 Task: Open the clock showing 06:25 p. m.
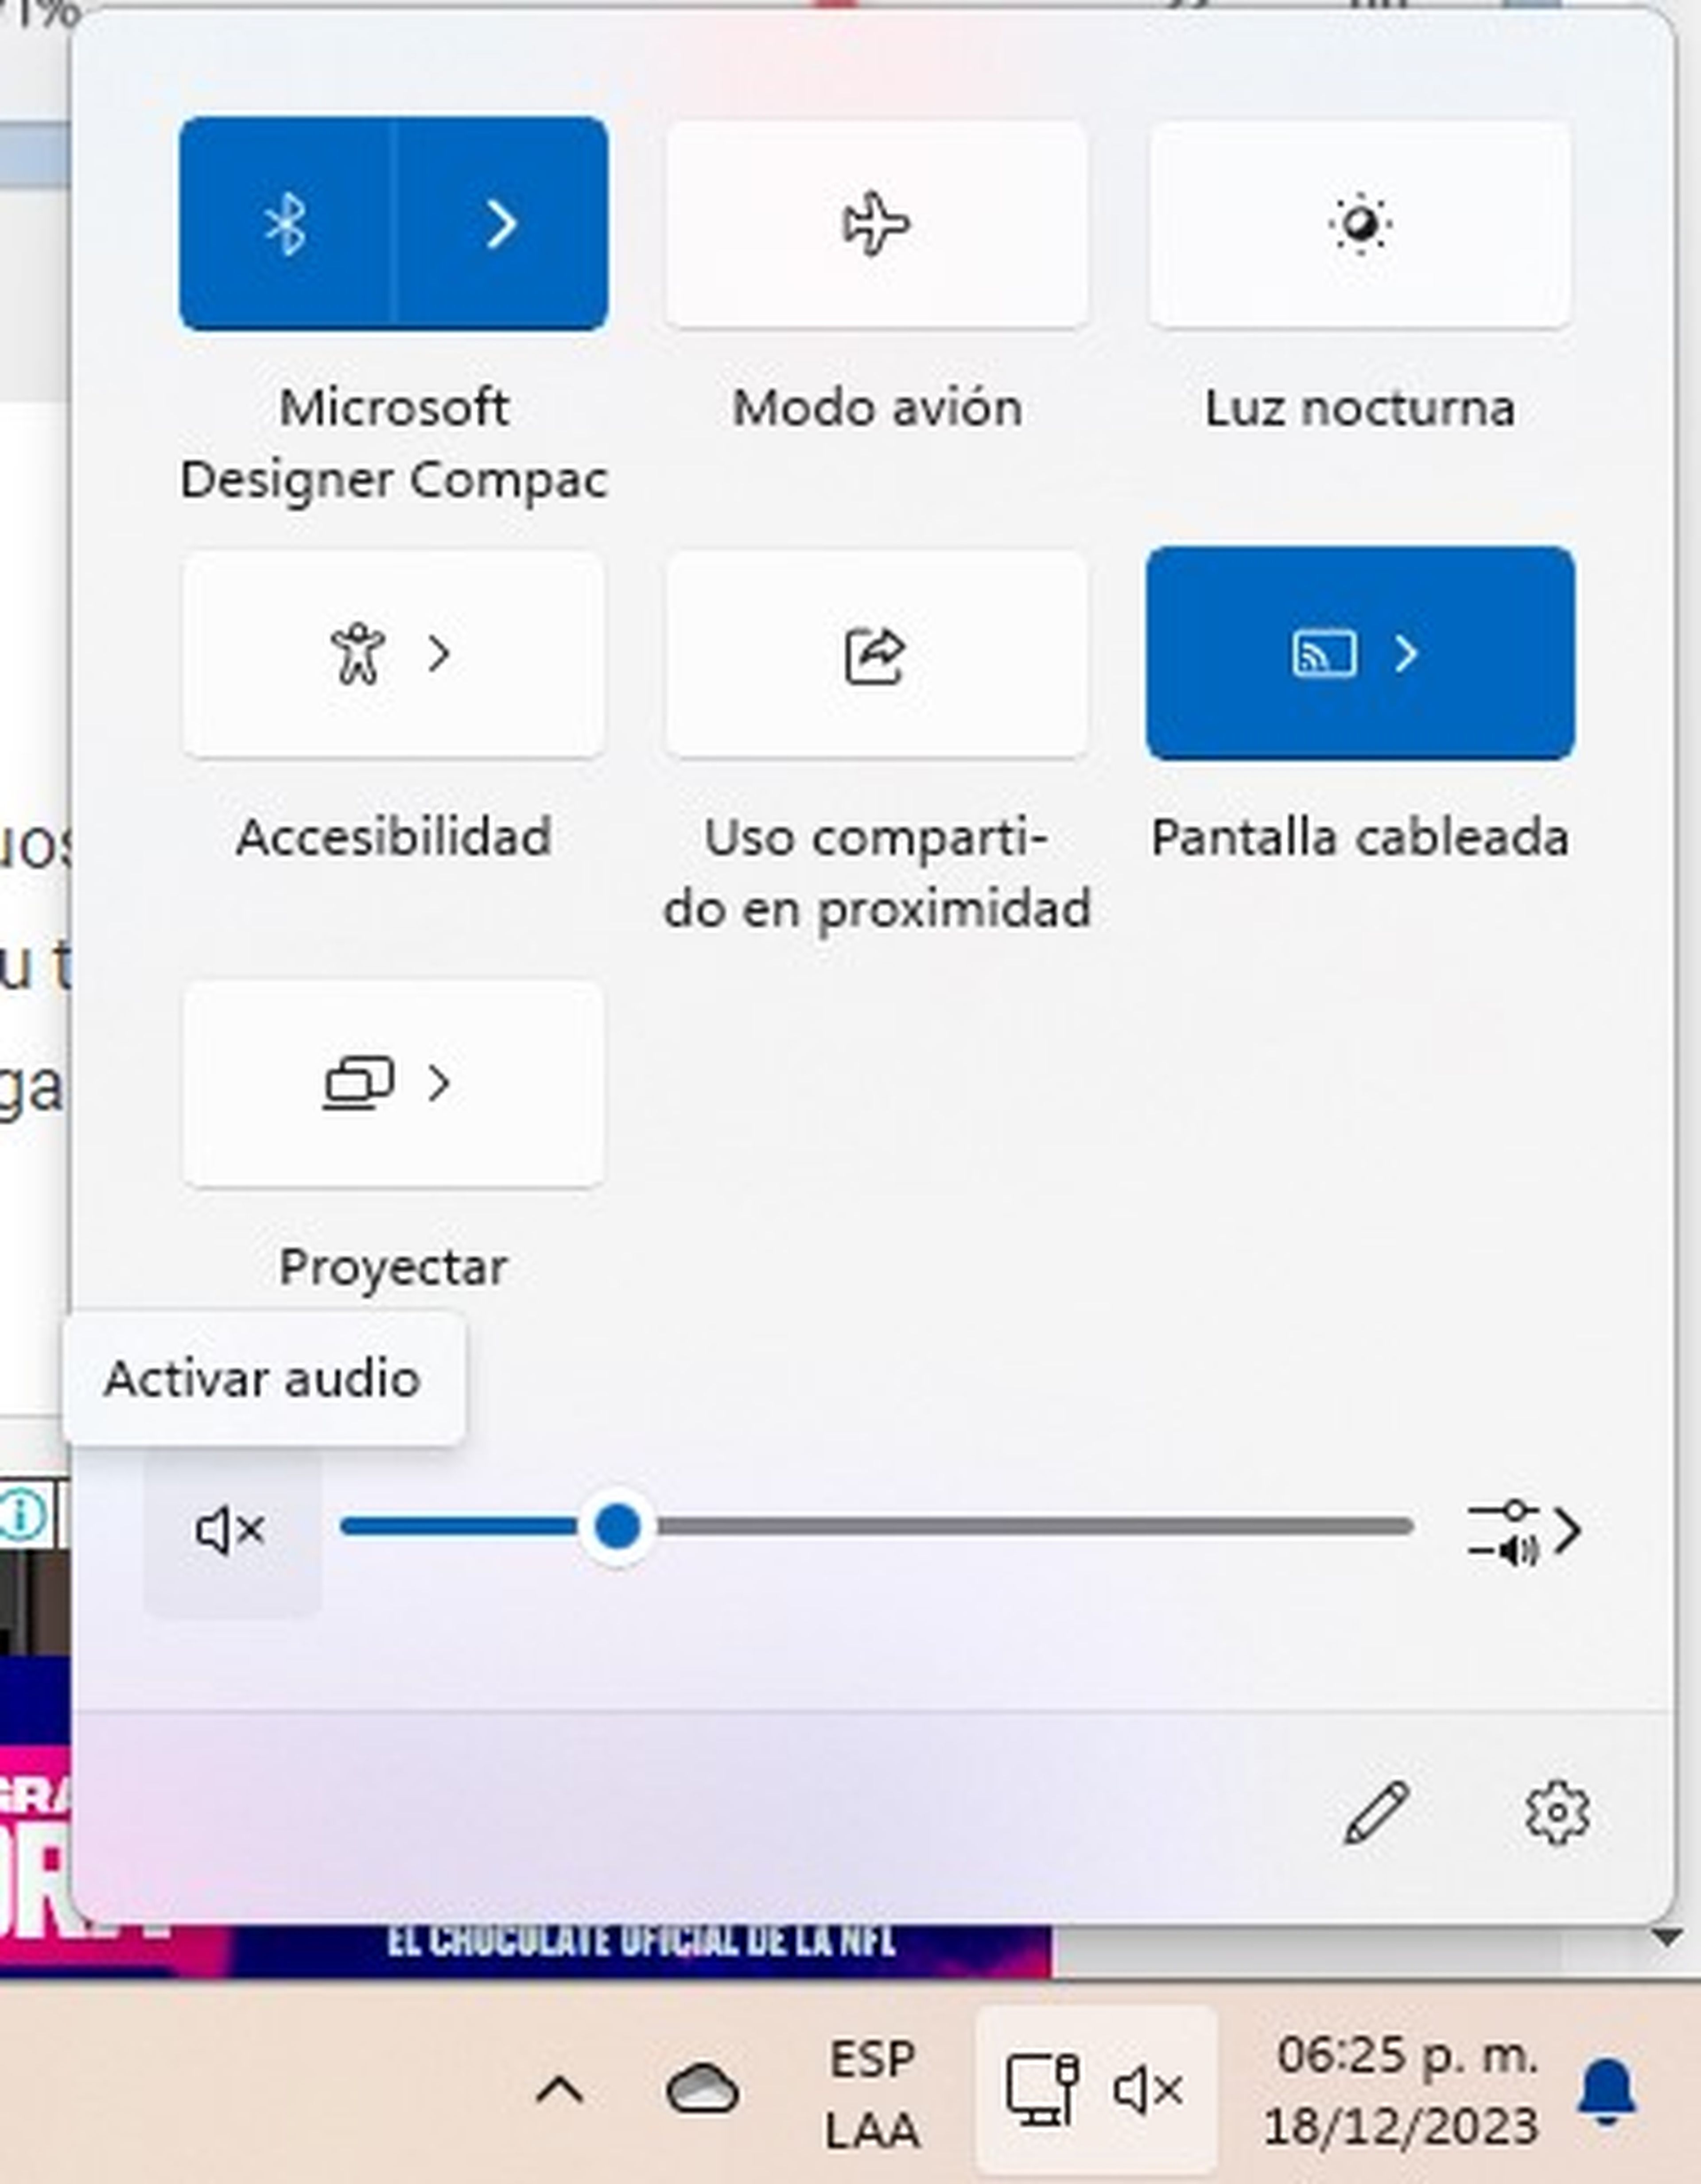click(x=1401, y=2091)
